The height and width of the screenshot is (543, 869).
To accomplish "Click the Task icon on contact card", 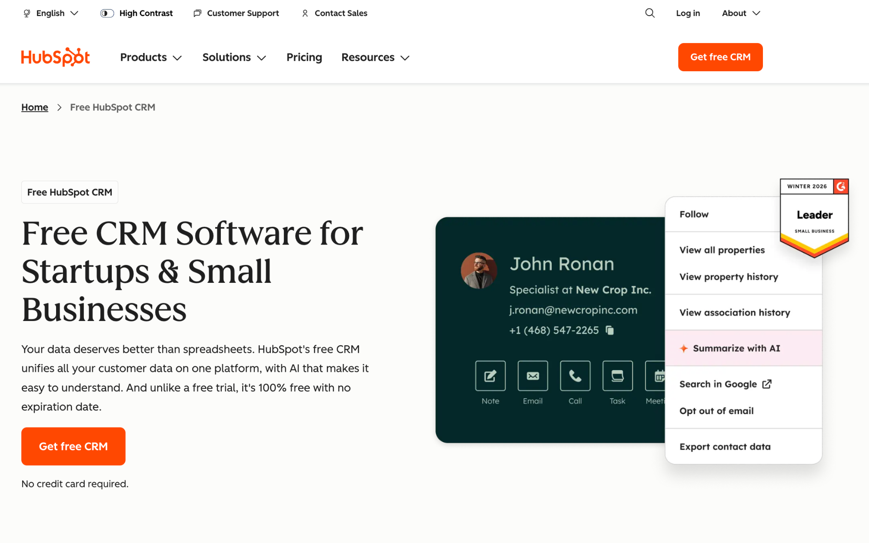I will 618,376.
